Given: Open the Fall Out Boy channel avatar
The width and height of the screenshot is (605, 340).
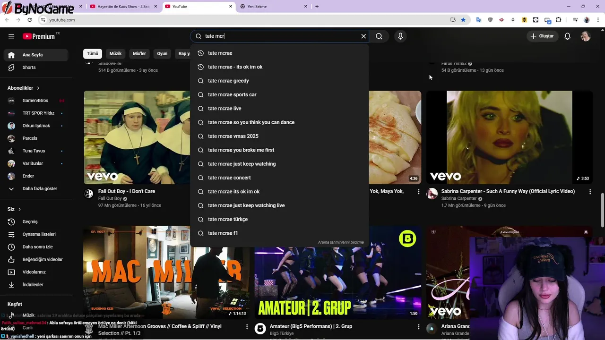Looking at the screenshot, I should [89, 194].
